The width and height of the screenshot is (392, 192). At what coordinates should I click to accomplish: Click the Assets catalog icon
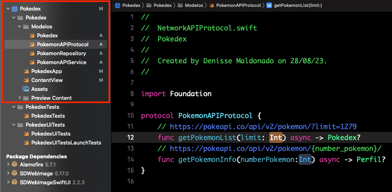tap(26, 89)
